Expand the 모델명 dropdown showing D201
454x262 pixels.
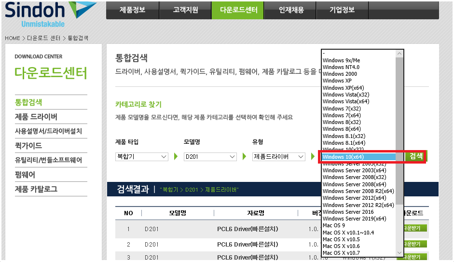tap(210, 157)
